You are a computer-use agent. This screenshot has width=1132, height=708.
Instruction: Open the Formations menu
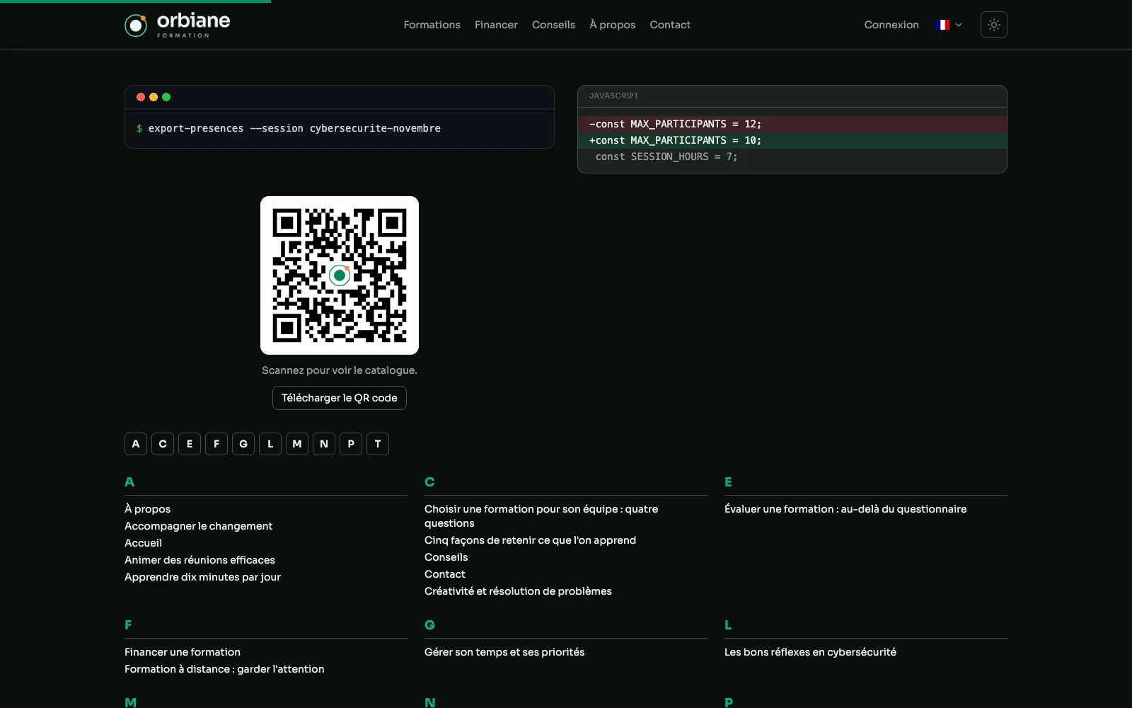pos(432,25)
